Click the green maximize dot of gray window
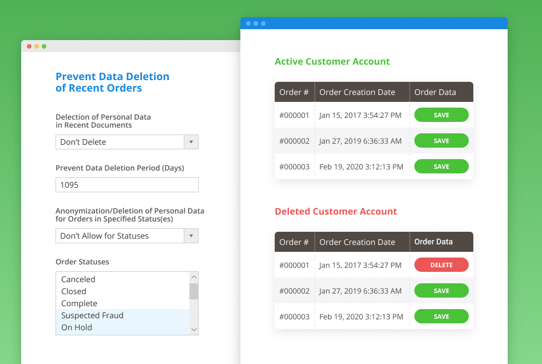 (x=44, y=46)
